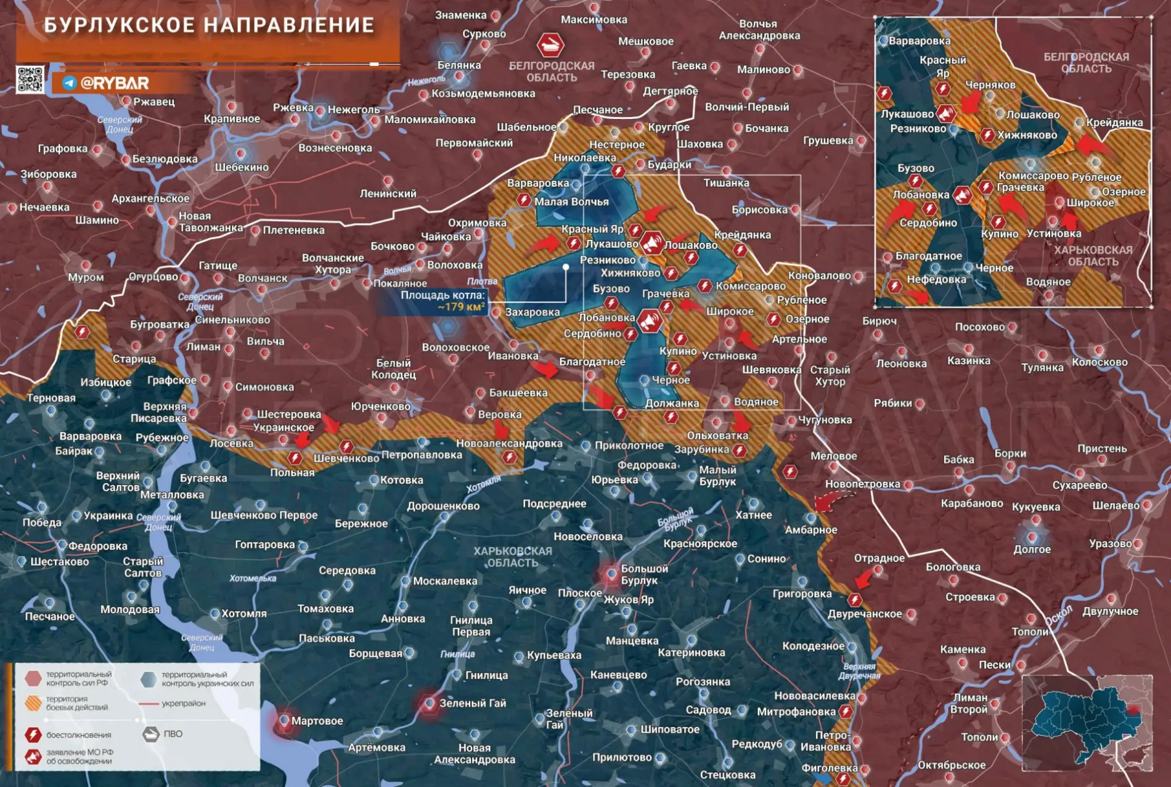This screenshot has height=787, width=1171.
Task: Select the Захаровка label
Action: coord(532,312)
